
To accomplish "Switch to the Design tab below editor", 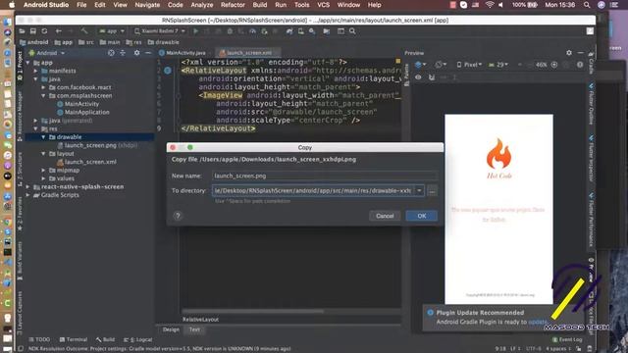I will point(171,329).
